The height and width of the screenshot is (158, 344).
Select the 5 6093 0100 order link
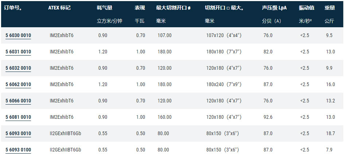18,150
